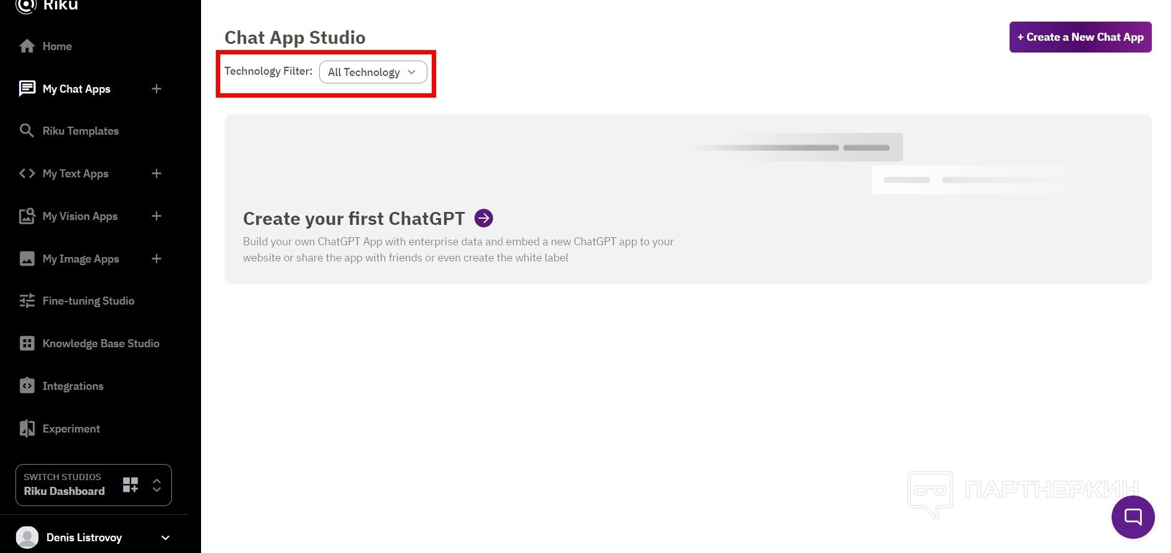Click the Riku Templates search icon

coord(27,130)
